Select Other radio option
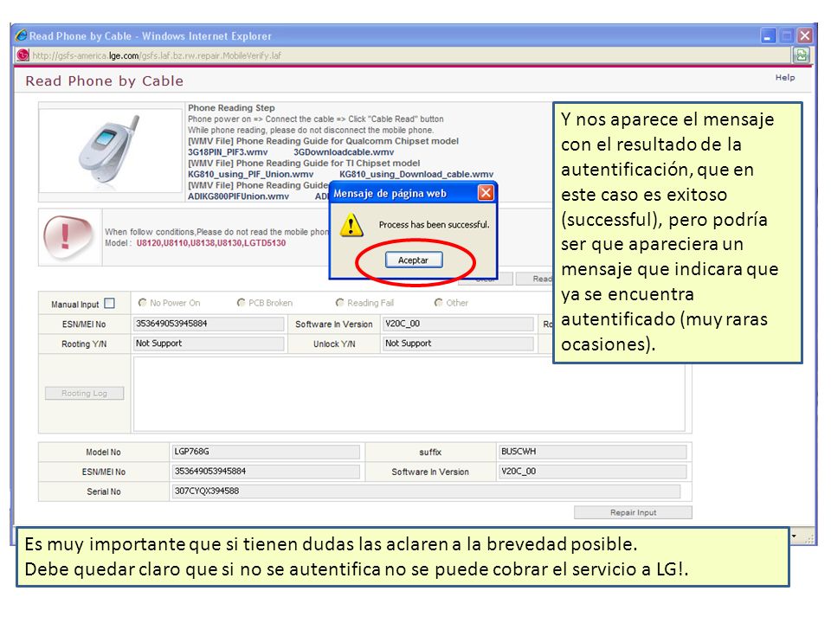This screenshot has width=831, height=623. click(438, 303)
